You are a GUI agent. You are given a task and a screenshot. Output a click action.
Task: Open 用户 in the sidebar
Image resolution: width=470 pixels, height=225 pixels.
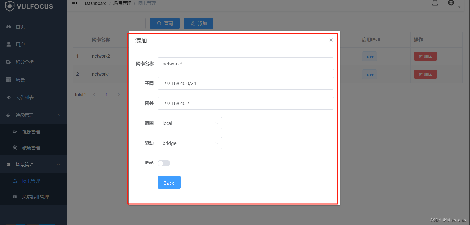pos(33,44)
